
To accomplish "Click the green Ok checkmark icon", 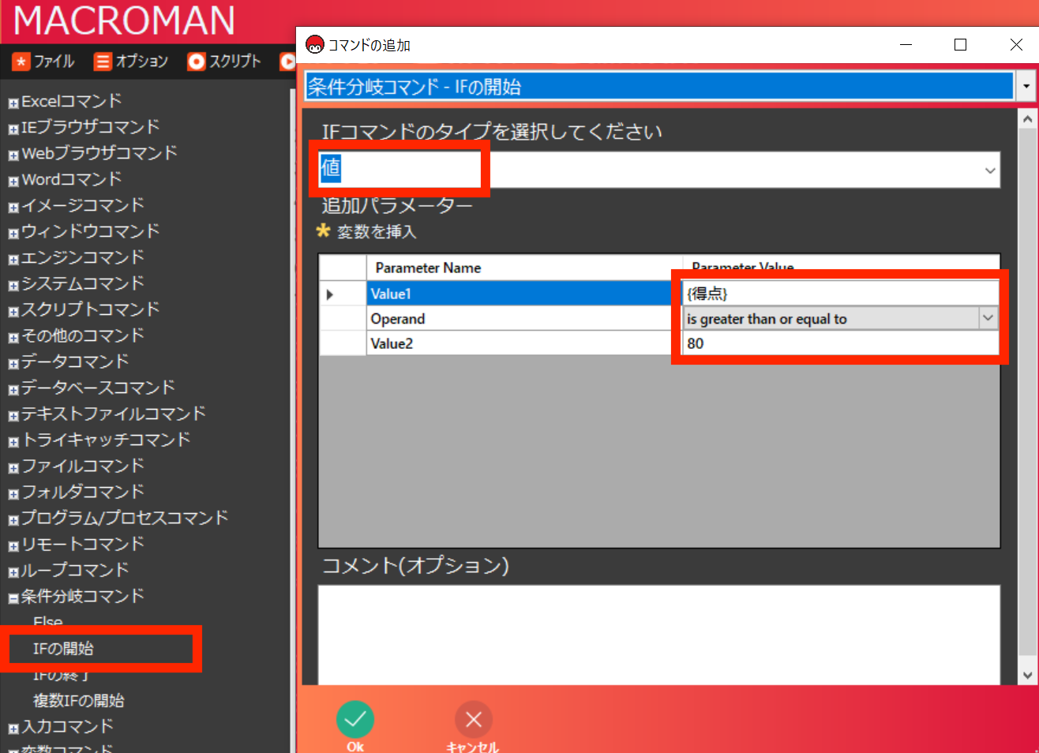I will [x=355, y=719].
